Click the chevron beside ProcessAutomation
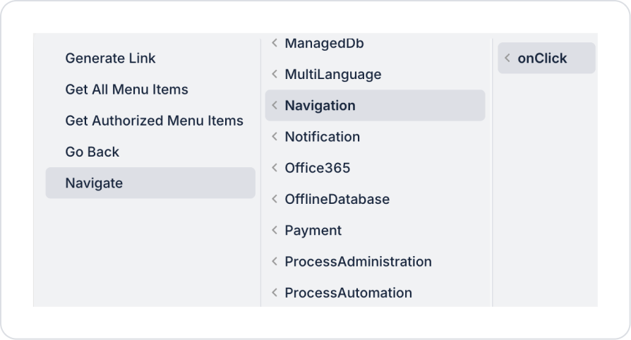The width and height of the screenshot is (631, 340). (275, 293)
